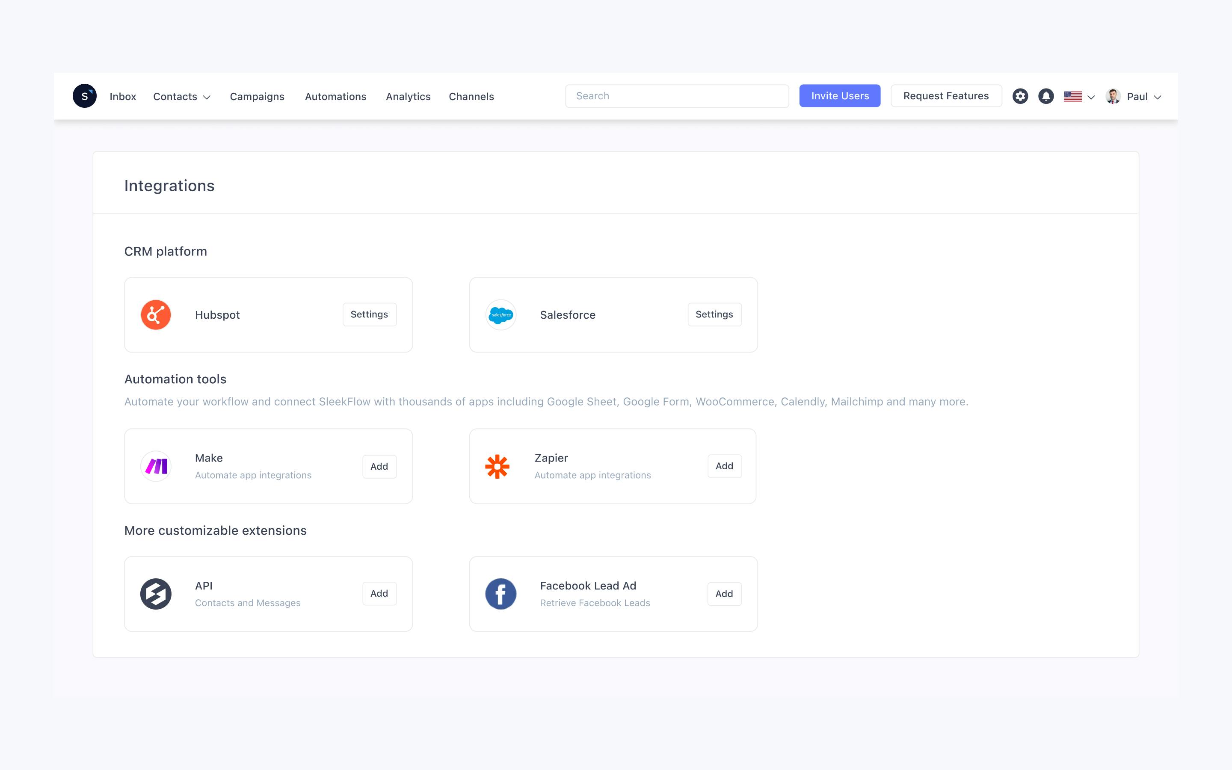Click the Make app icon
Image resolution: width=1232 pixels, height=770 pixels.
157,466
